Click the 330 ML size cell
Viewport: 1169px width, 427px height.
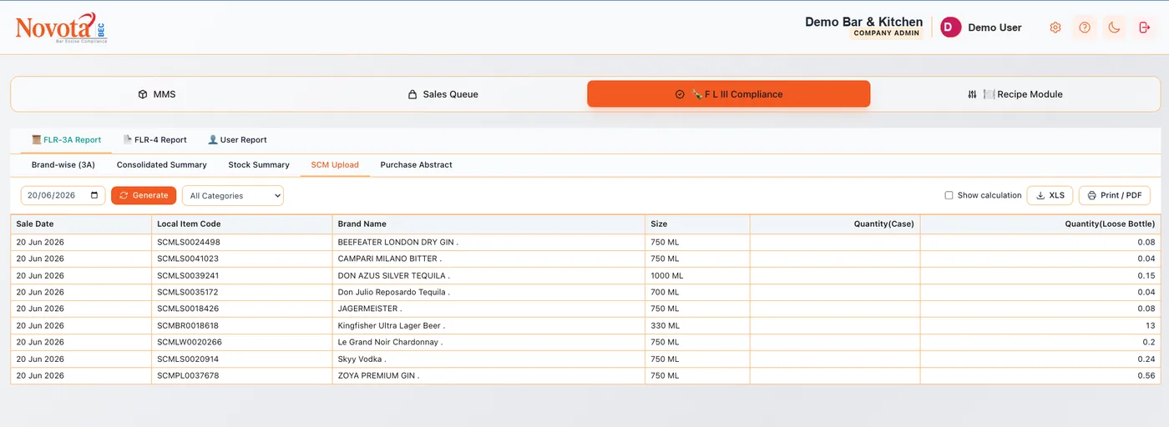[x=698, y=325]
